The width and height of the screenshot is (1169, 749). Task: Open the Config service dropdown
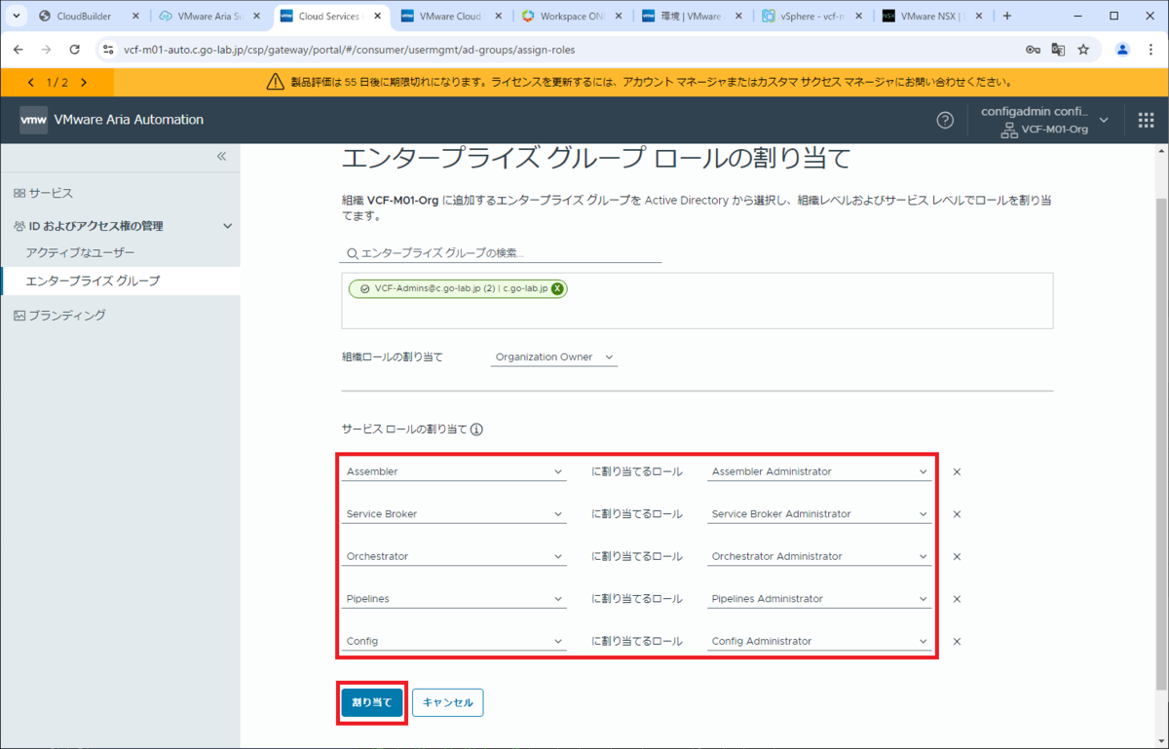pos(454,641)
